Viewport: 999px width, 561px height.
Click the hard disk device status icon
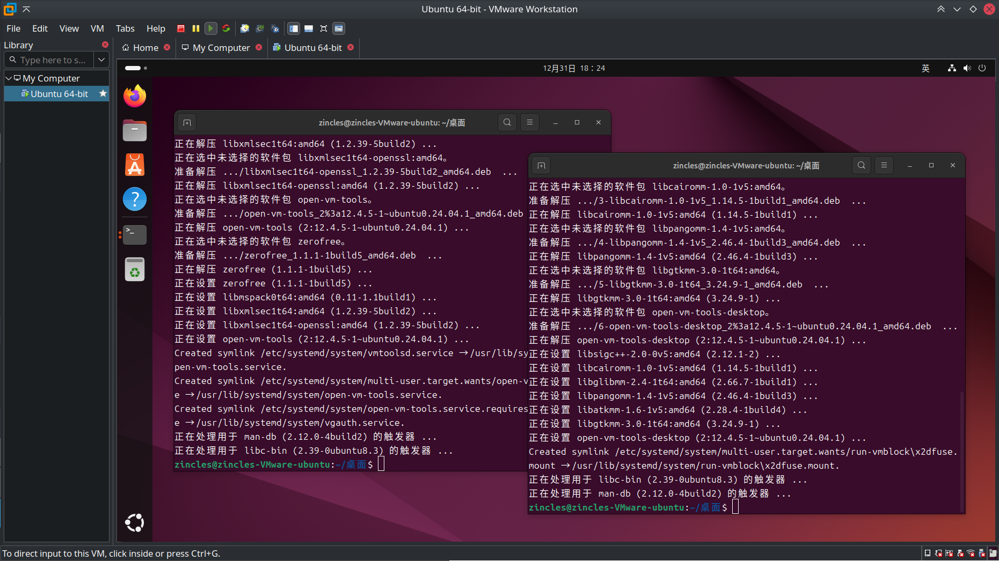pos(928,553)
